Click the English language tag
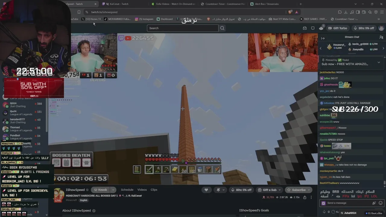The image size is (386, 217). [84, 200]
